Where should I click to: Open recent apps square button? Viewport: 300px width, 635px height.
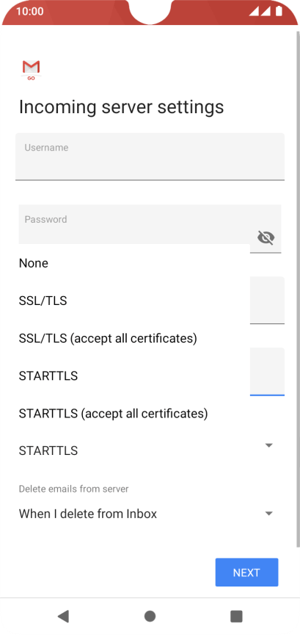pos(236,617)
